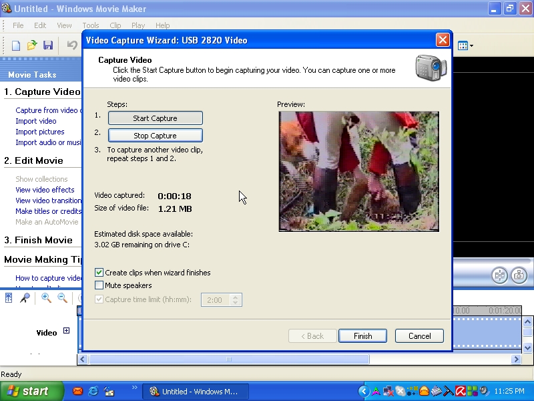This screenshot has width=534, height=401.
Task: Open the Tools menu
Action: (x=91, y=25)
